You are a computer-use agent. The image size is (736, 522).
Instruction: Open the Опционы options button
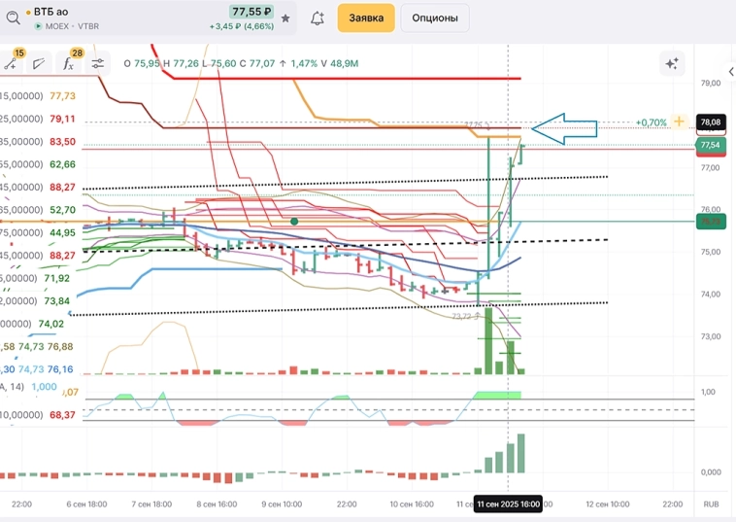point(435,17)
